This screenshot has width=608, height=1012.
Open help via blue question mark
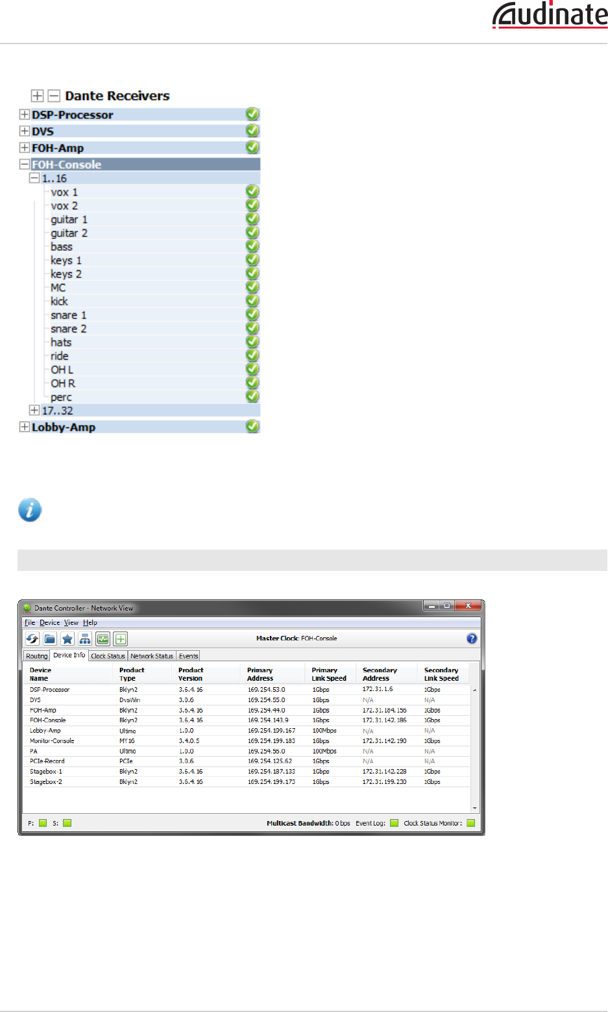472,638
